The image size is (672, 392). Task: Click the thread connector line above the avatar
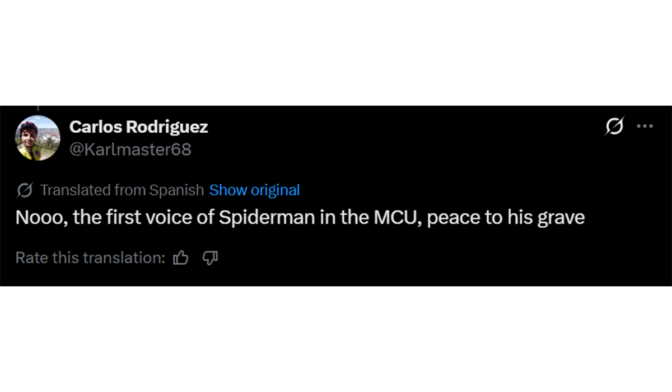38,108
